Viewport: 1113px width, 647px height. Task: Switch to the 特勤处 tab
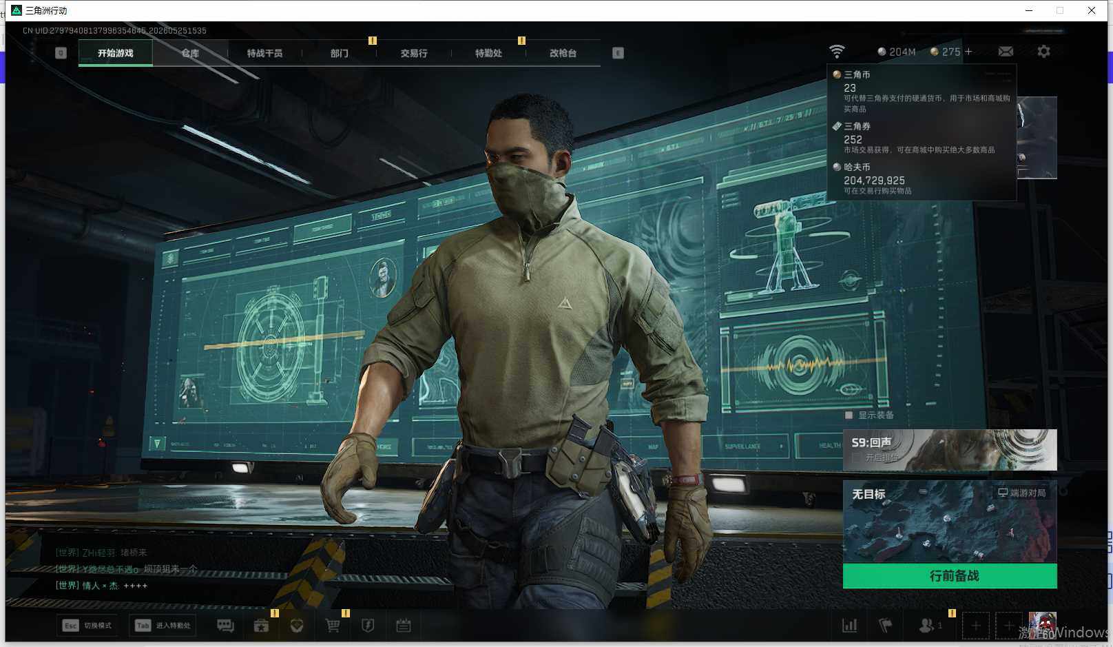point(488,53)
